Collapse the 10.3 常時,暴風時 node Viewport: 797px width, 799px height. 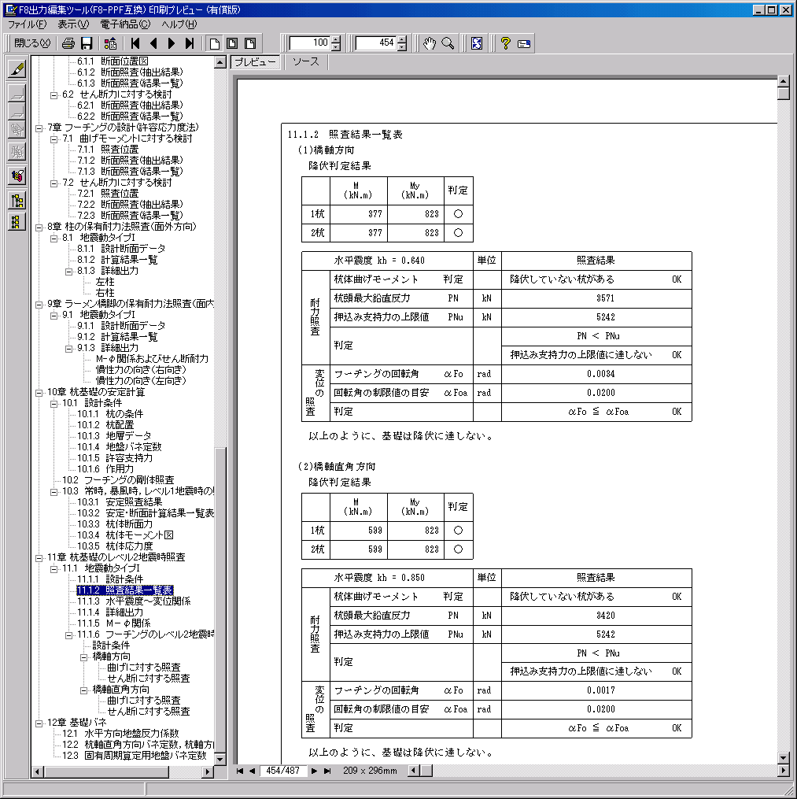click(x=54, y=492)
